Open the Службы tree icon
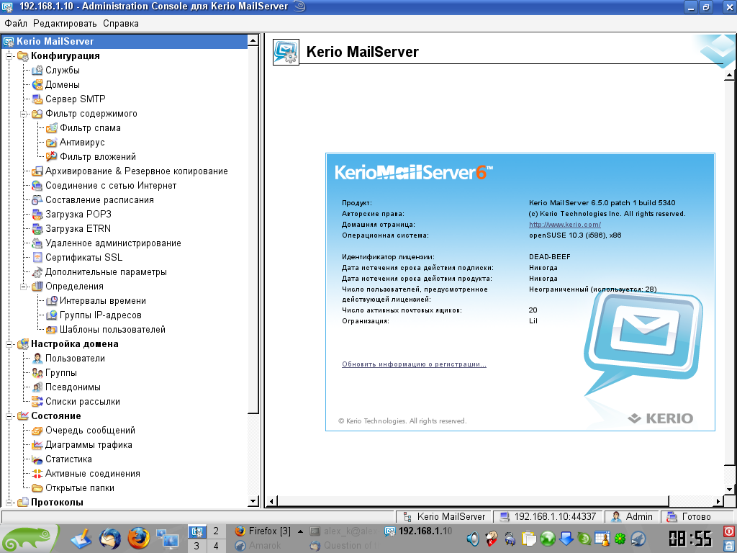 click(37, 71)
